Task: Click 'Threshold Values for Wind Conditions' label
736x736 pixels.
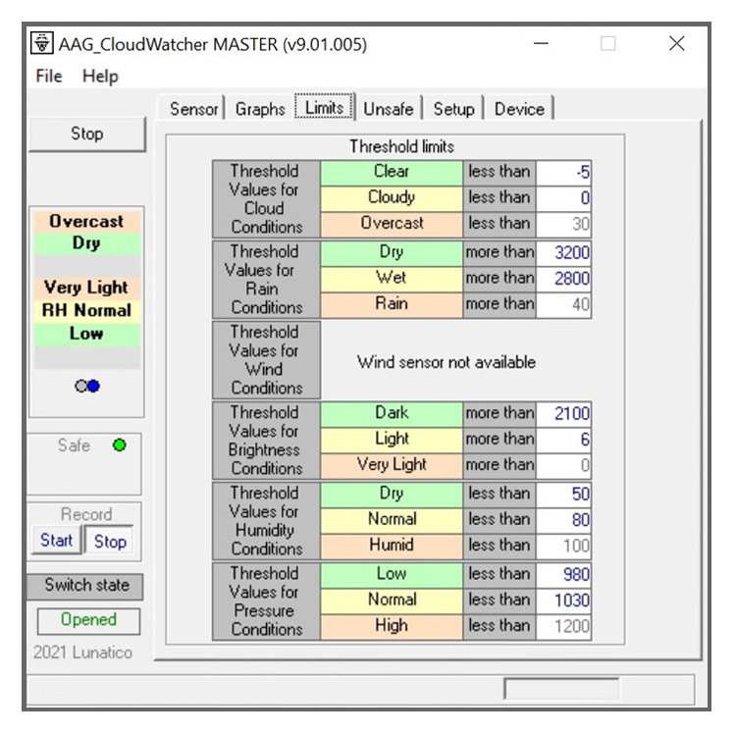Action: click(x=266, y=360)
